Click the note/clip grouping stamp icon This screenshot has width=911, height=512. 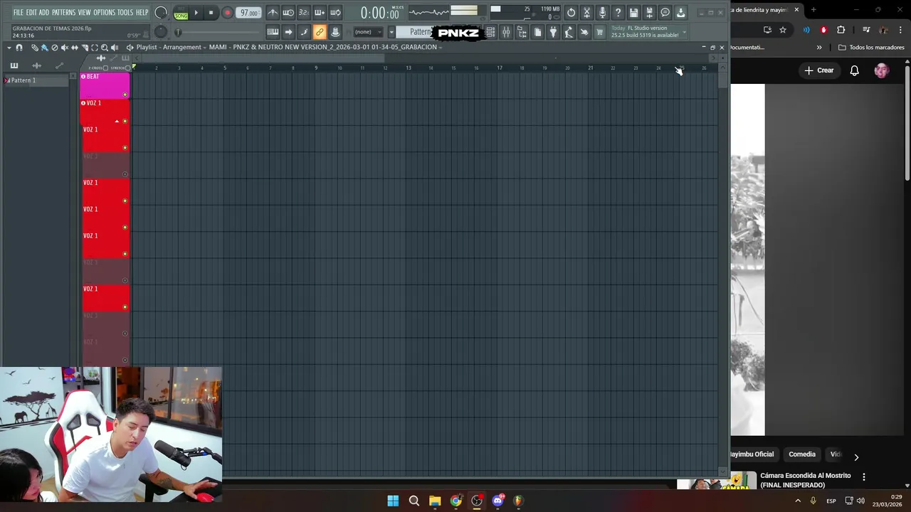pos(335,32)
